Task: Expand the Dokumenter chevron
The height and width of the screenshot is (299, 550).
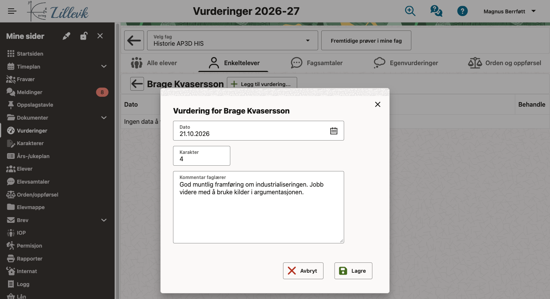Action: point(104,118)
